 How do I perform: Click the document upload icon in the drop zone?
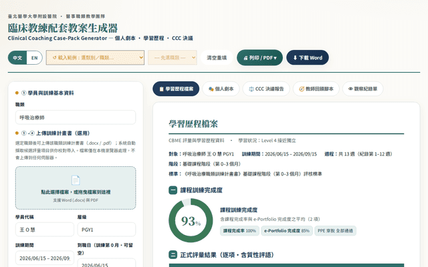76,180
